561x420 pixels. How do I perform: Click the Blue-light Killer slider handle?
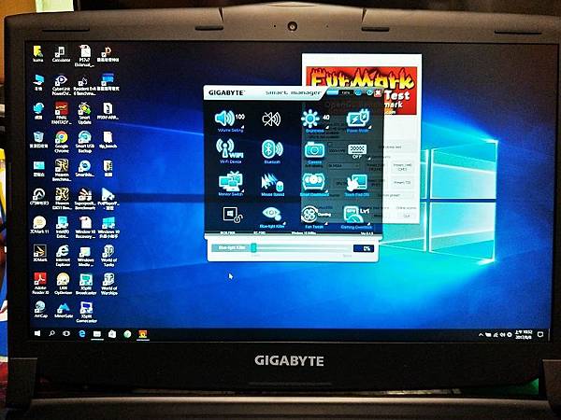click(x=253, y=247)
